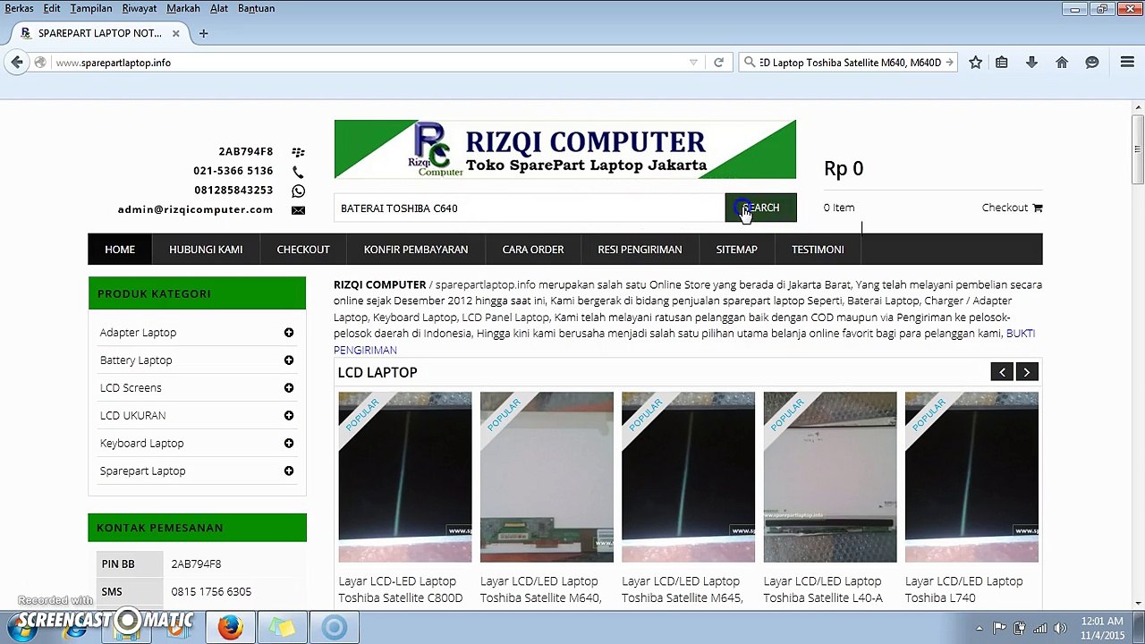Screen dimensions: 1145x644
Task: Expand the LCD UKURAN category
Action: 289,416
